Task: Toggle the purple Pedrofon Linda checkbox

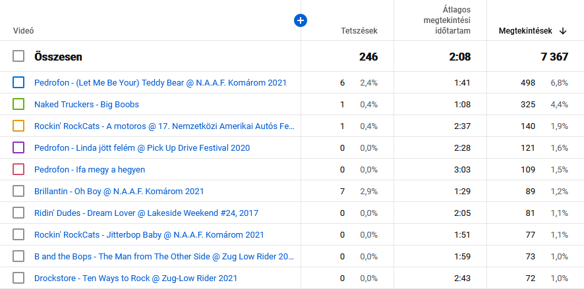Action: point(18,148)
